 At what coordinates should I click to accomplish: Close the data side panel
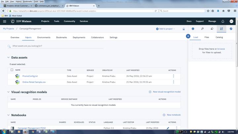(x=188, y=36)
